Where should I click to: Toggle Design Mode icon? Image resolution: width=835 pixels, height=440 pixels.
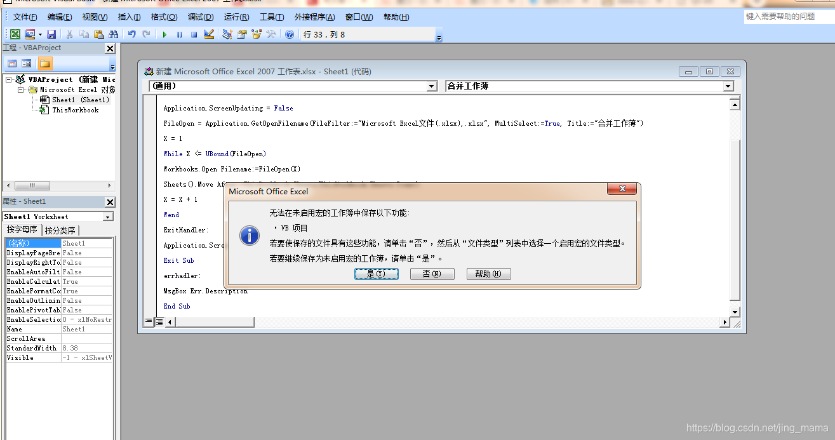(208, 34)
